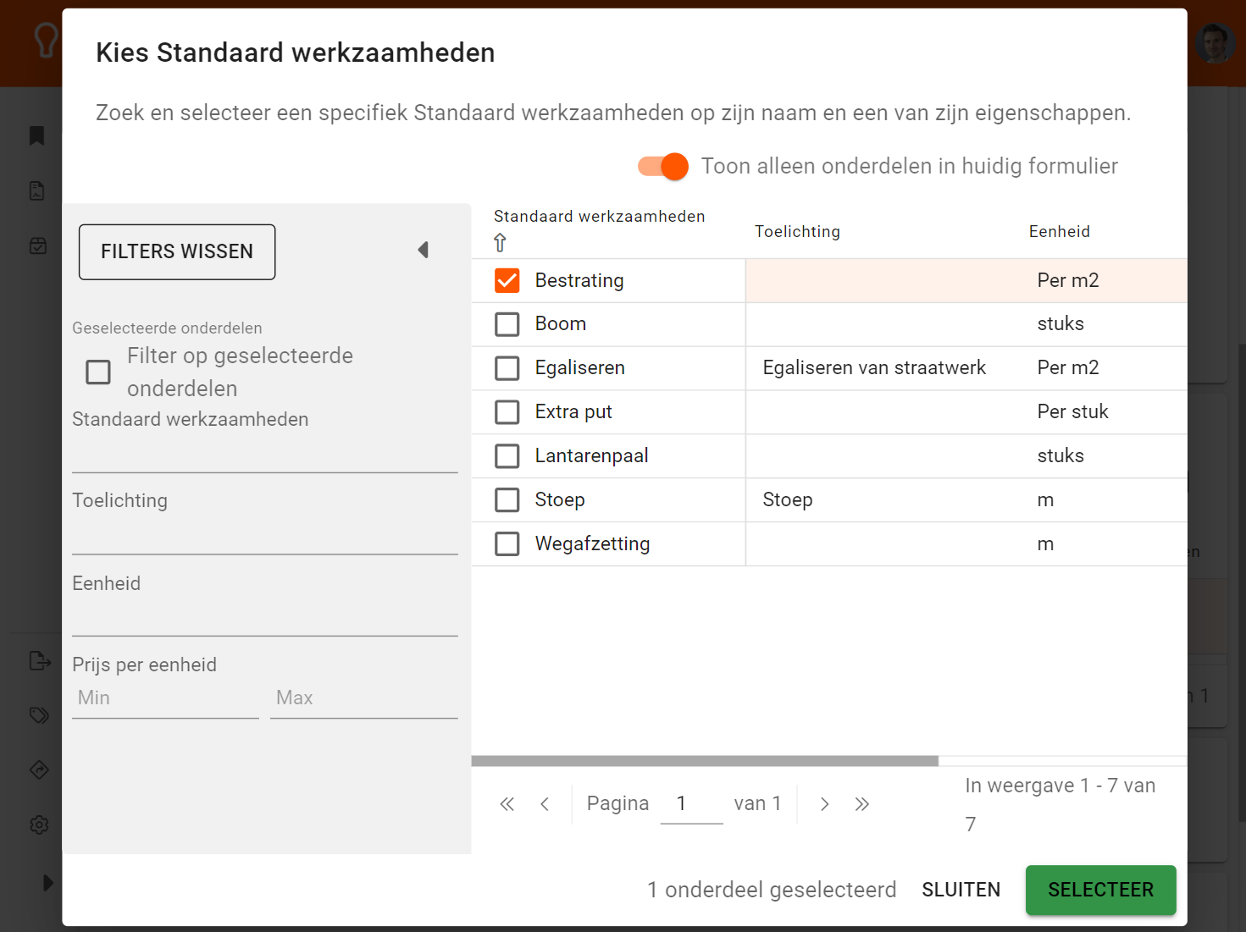The image size is (1246, 932).
Task: Check the Lantarenpaal checkbox
Action: coord(507,456)
